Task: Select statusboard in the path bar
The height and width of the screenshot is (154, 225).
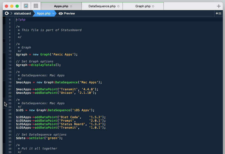Action: pyautogui.click(x=22, y=13)
